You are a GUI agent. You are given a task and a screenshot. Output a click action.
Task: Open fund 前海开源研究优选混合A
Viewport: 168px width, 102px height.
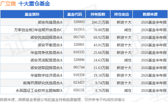[43, 83]
